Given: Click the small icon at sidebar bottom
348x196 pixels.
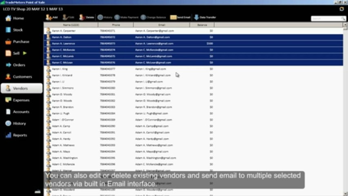Looking at the screenshot, I should coord(38,191).
